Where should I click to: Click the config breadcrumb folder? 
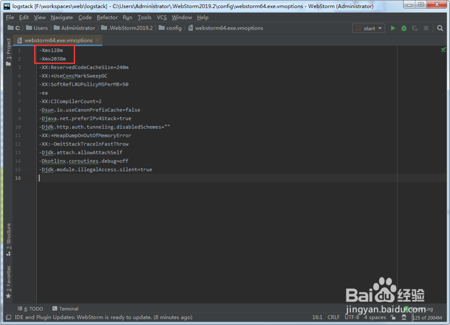(170, 28)
